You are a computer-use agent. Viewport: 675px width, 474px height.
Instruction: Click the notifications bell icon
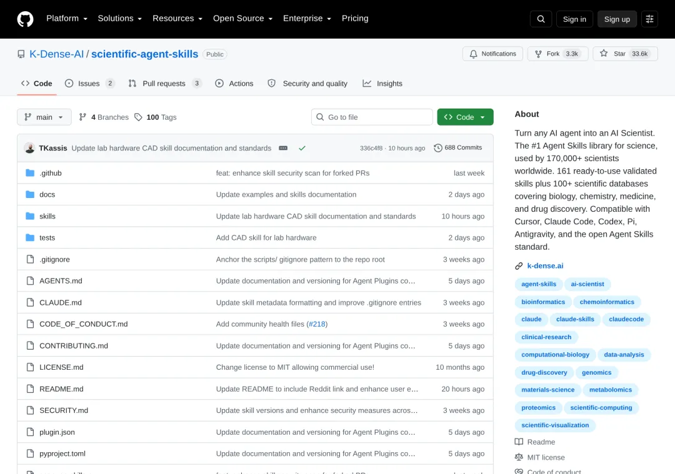pyautogui.click(x=473, y=54)
